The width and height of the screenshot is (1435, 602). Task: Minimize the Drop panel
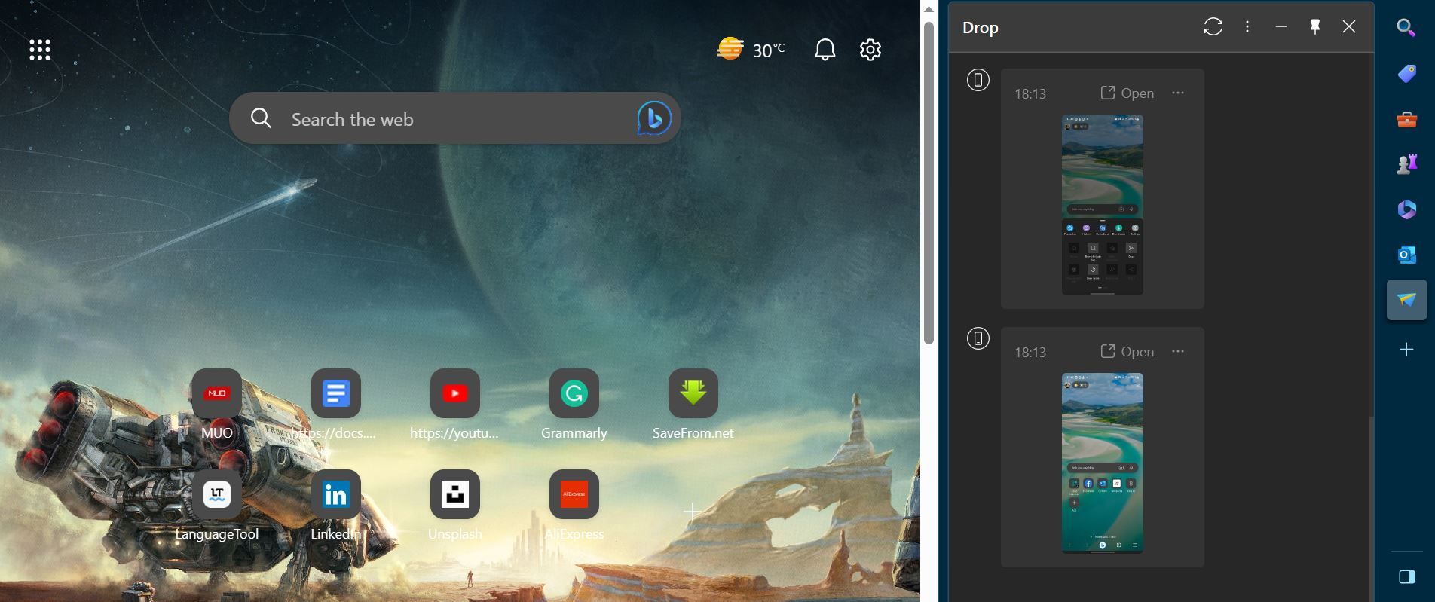click(x=1281, y=27)
